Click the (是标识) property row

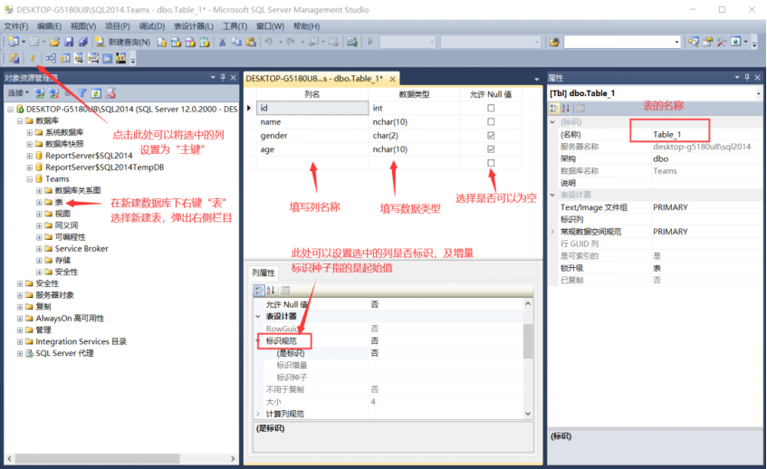click(394, 353)
